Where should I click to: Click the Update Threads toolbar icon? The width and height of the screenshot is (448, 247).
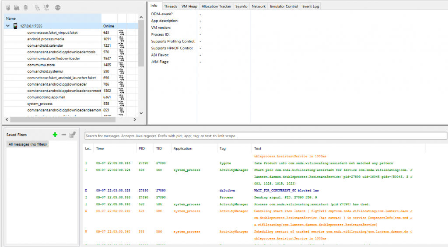click(37, 8)
